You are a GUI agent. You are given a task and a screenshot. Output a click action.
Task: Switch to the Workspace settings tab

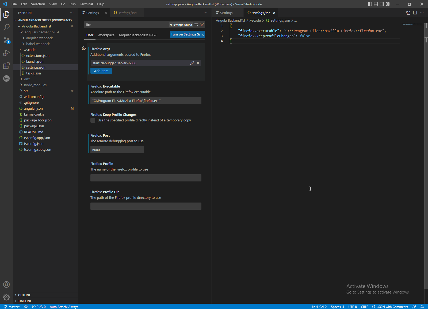(x=106, y=35)
